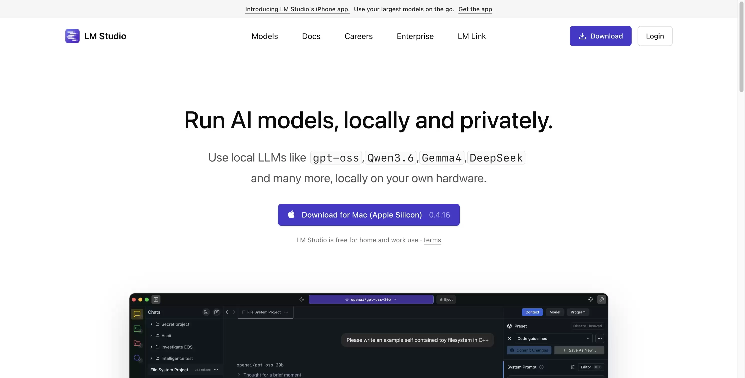Click the new folder icon beside Chats
745x378 pixels.
206,312
